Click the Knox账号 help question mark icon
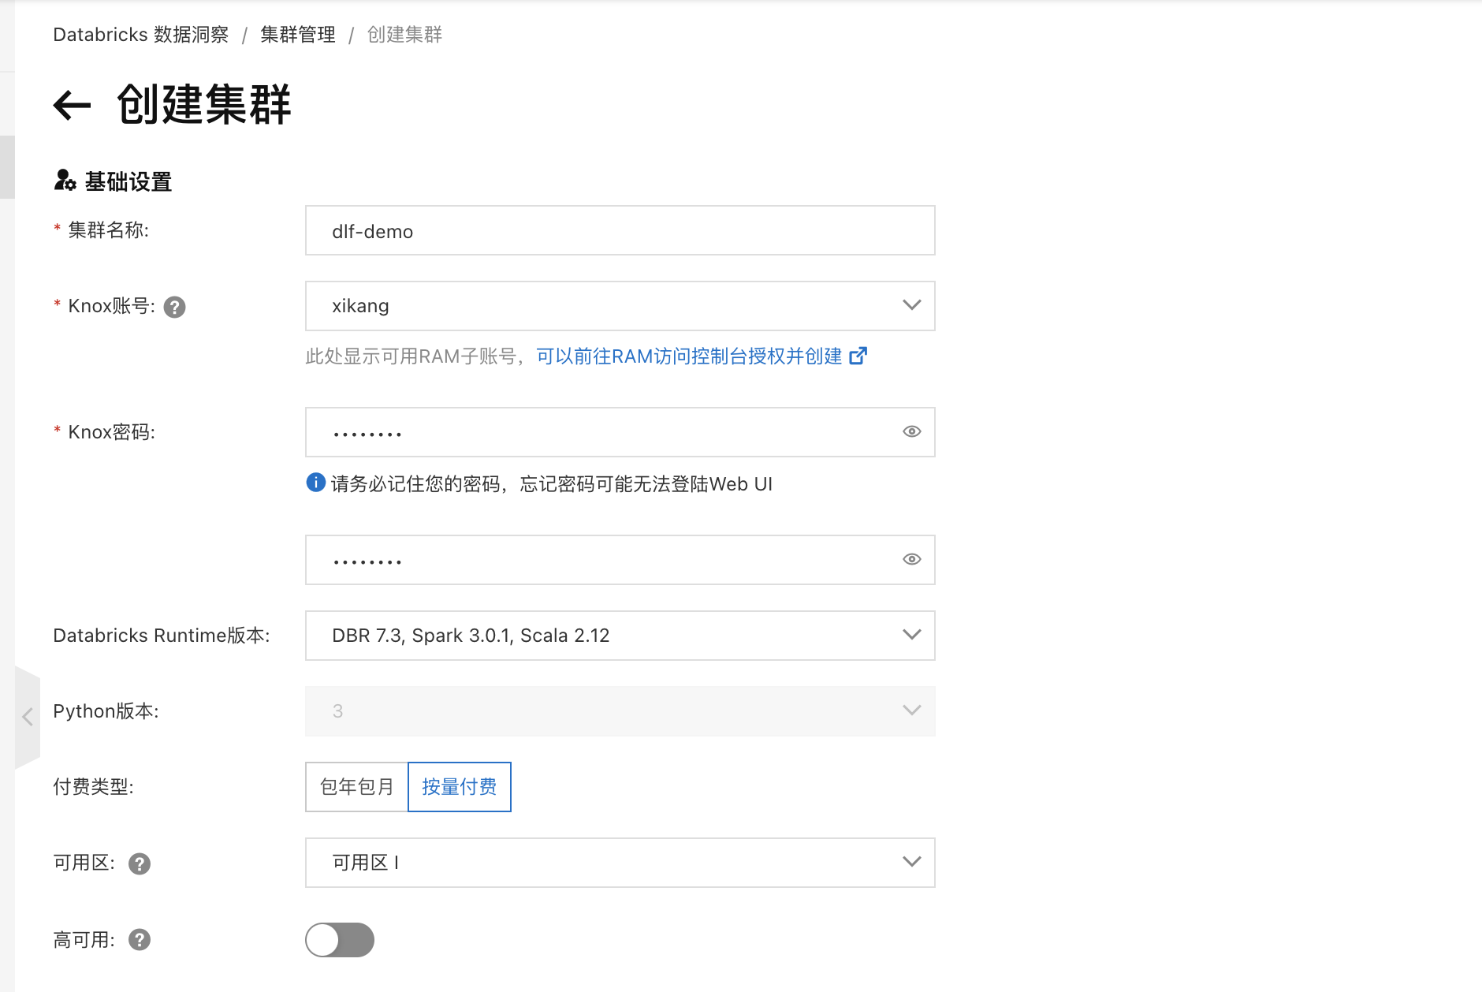1482x992 pixels. [x=174, y=308]
